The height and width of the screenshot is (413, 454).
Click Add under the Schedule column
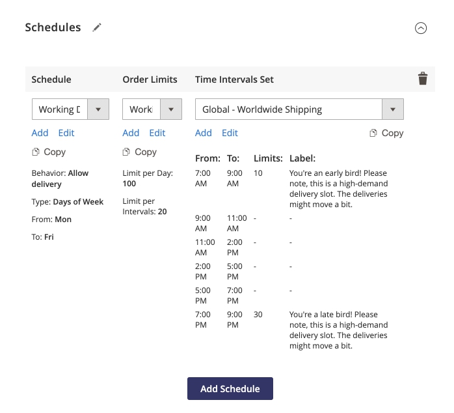pyautogui.click(x=40, y=133)
